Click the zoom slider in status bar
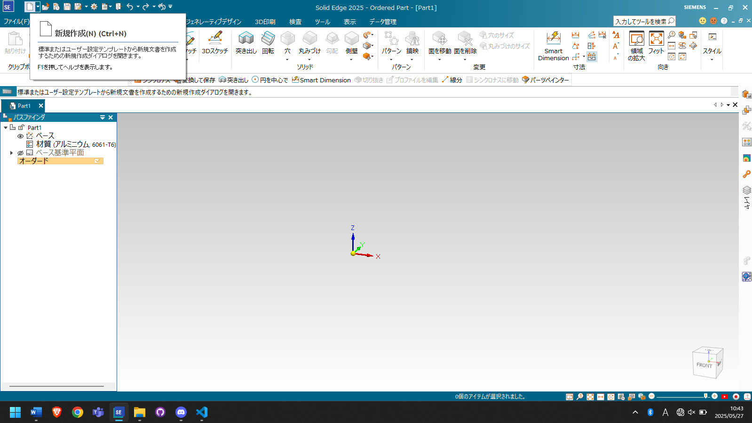Screen dimensions: 752x423 pos(682,397)
